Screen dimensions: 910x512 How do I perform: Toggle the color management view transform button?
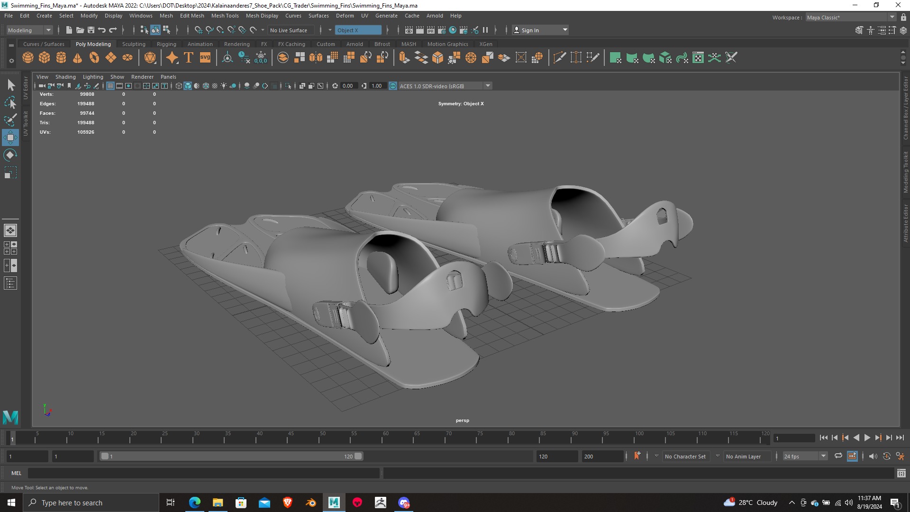tap(393, 86)
